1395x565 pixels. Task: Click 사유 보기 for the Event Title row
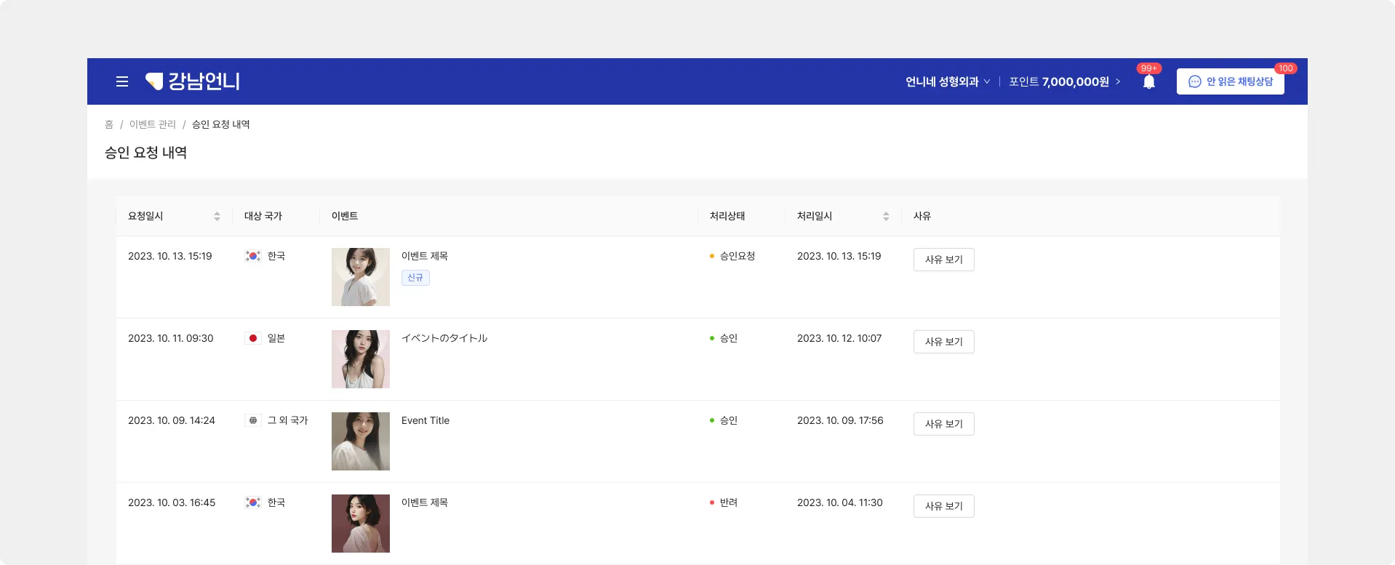(943, 424)
